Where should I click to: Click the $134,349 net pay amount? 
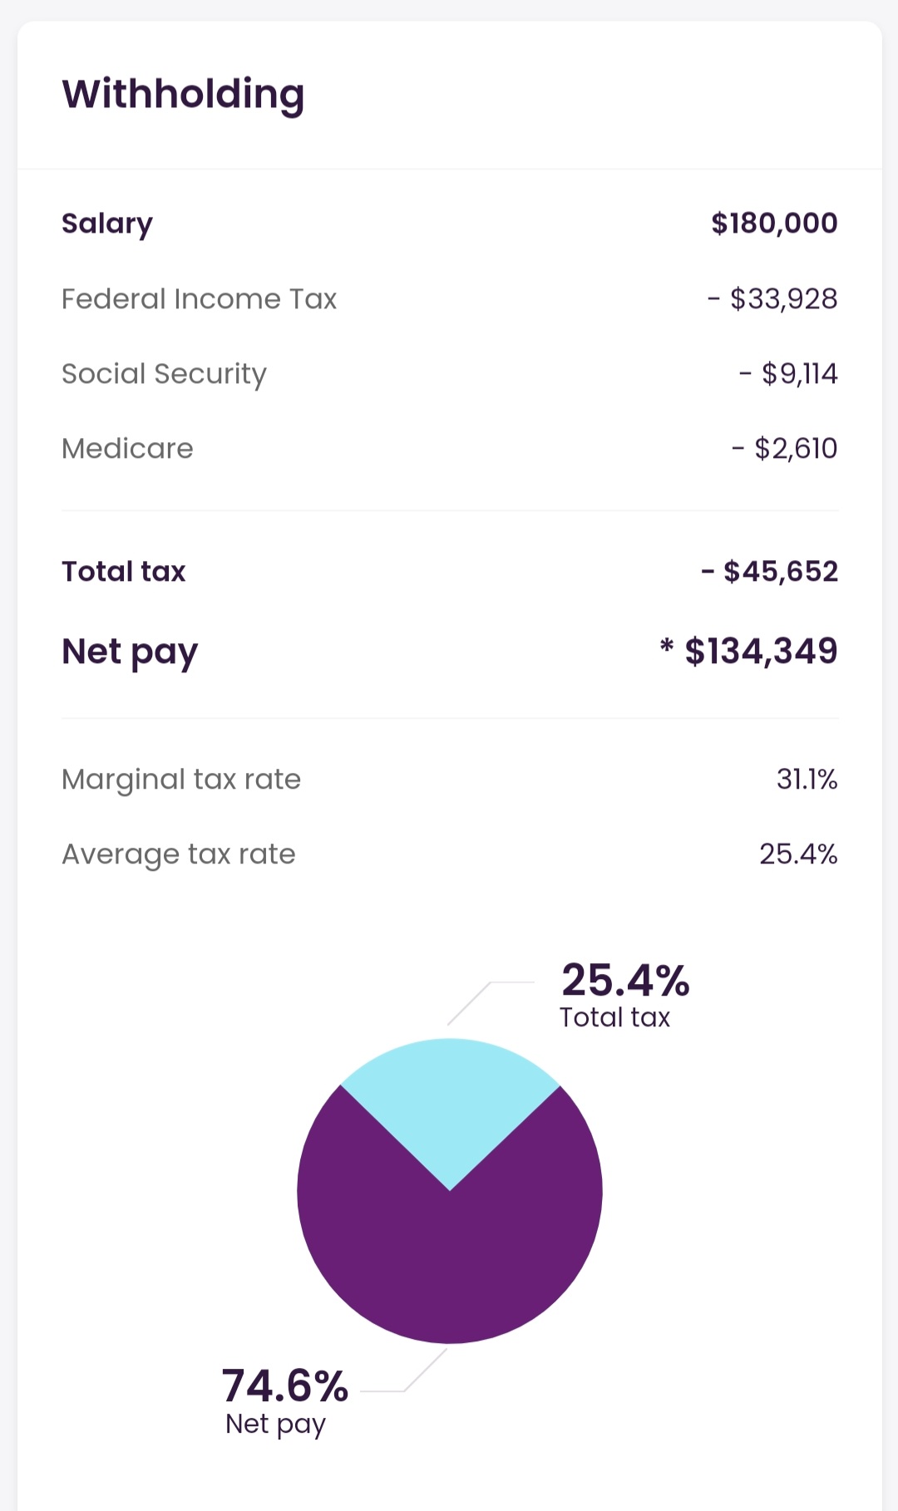[x=761, y=652]
